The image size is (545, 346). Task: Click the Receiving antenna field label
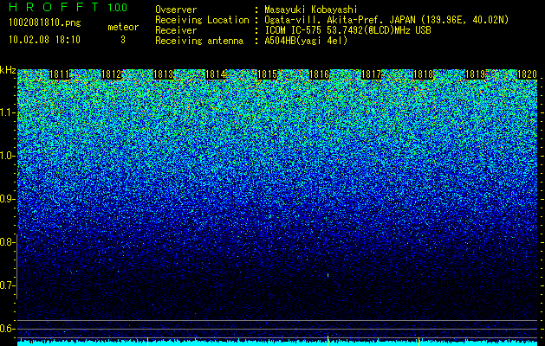tap(199, 41)
